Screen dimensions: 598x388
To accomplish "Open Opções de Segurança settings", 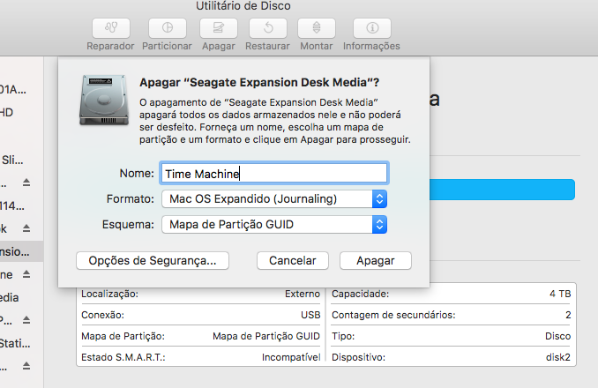I will [153, 260].
